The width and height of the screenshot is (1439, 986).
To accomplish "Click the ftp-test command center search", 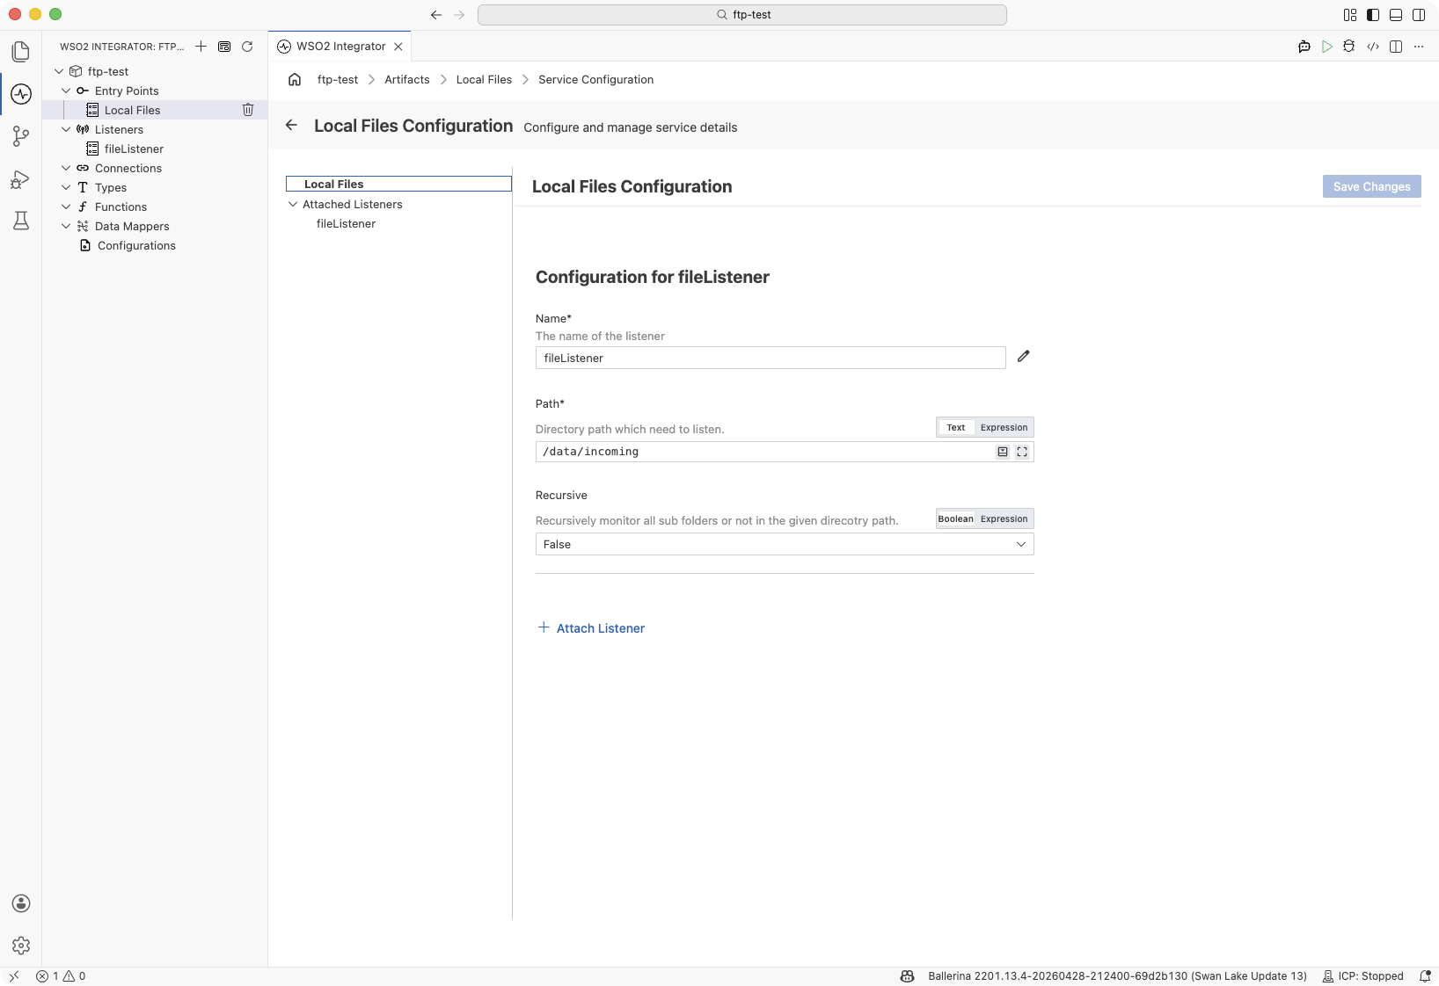I will [742, 15].
